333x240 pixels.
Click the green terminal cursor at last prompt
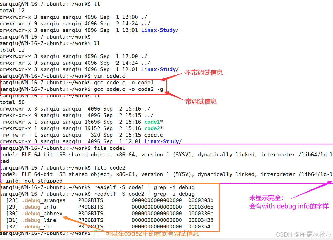click(95, 233)
